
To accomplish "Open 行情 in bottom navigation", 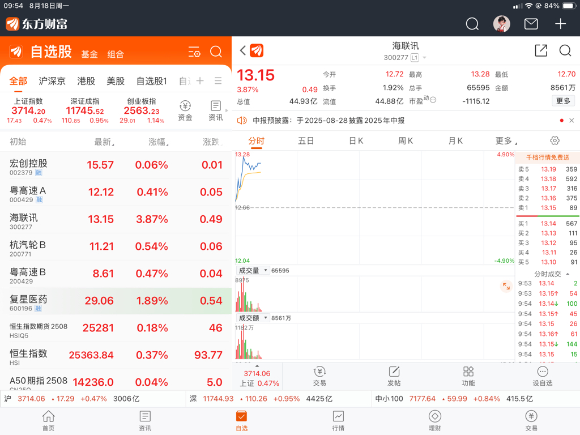I will 338,421.
